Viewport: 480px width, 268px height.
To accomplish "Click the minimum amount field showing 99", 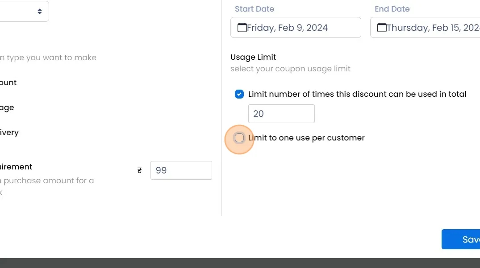I will (x=181, y=170).
